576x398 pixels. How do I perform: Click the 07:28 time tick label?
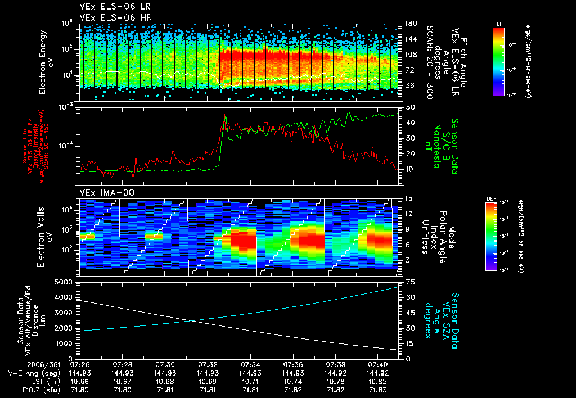122,364
